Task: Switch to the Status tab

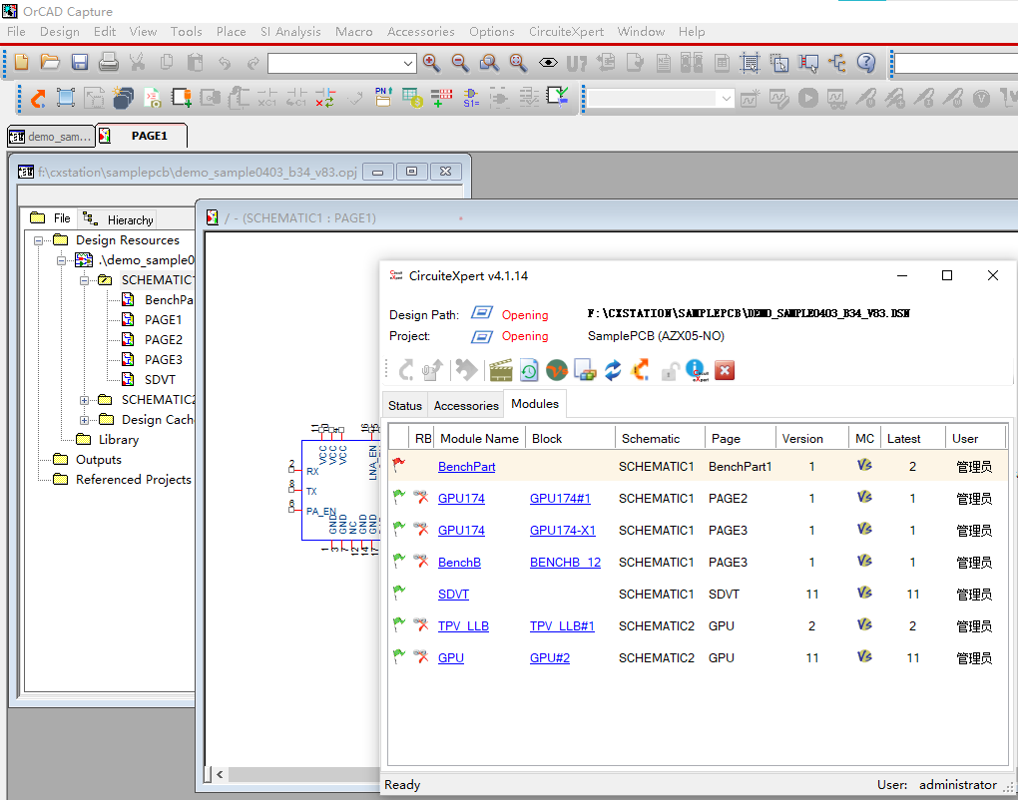Action: click(405, 406)
